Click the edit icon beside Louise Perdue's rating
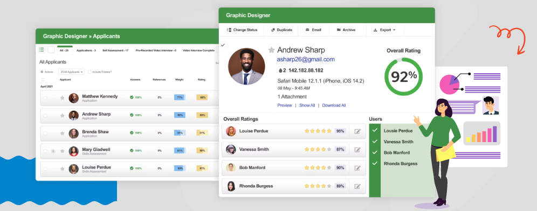The image size is (537, 211). click(357, 131)
